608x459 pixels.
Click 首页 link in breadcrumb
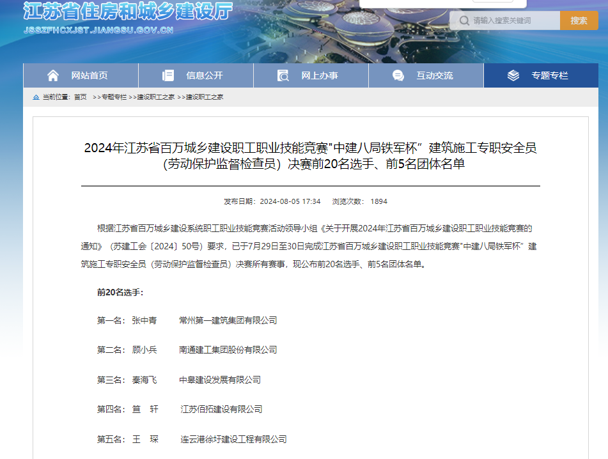(x=80, y=97)
